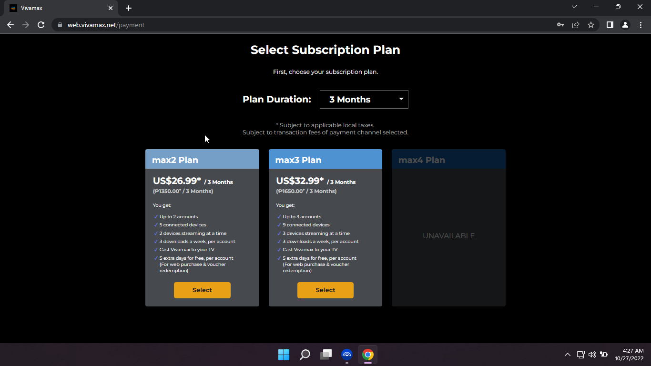Click the share page icon
This screenshot has width=651, height=366.
576,25
